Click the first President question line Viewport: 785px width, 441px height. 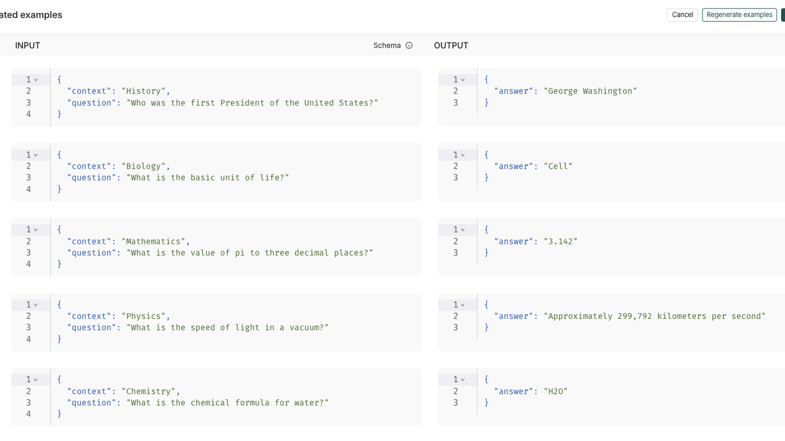click(223, 103)
